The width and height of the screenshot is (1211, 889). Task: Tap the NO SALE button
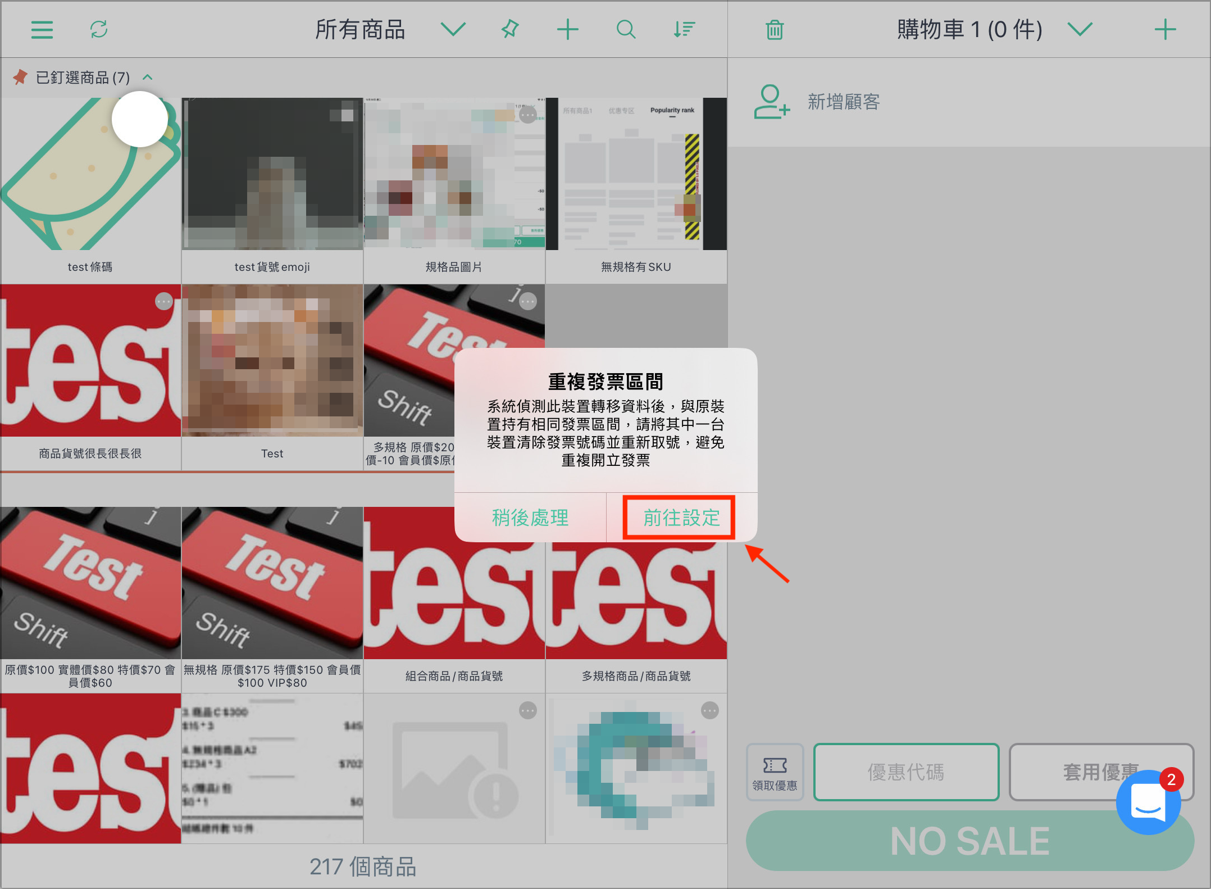click(969, 841)
